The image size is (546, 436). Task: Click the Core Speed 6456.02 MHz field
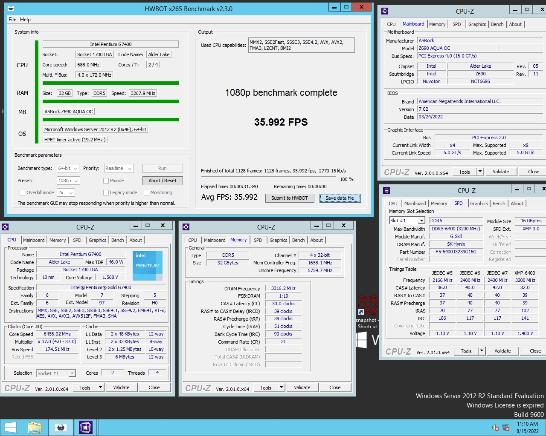click(x=57, y=334)
